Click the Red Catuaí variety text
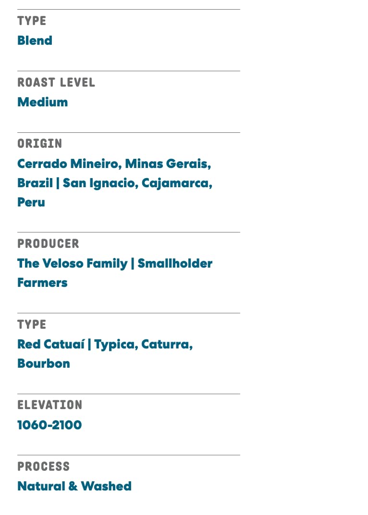 [x=51, y=344]
